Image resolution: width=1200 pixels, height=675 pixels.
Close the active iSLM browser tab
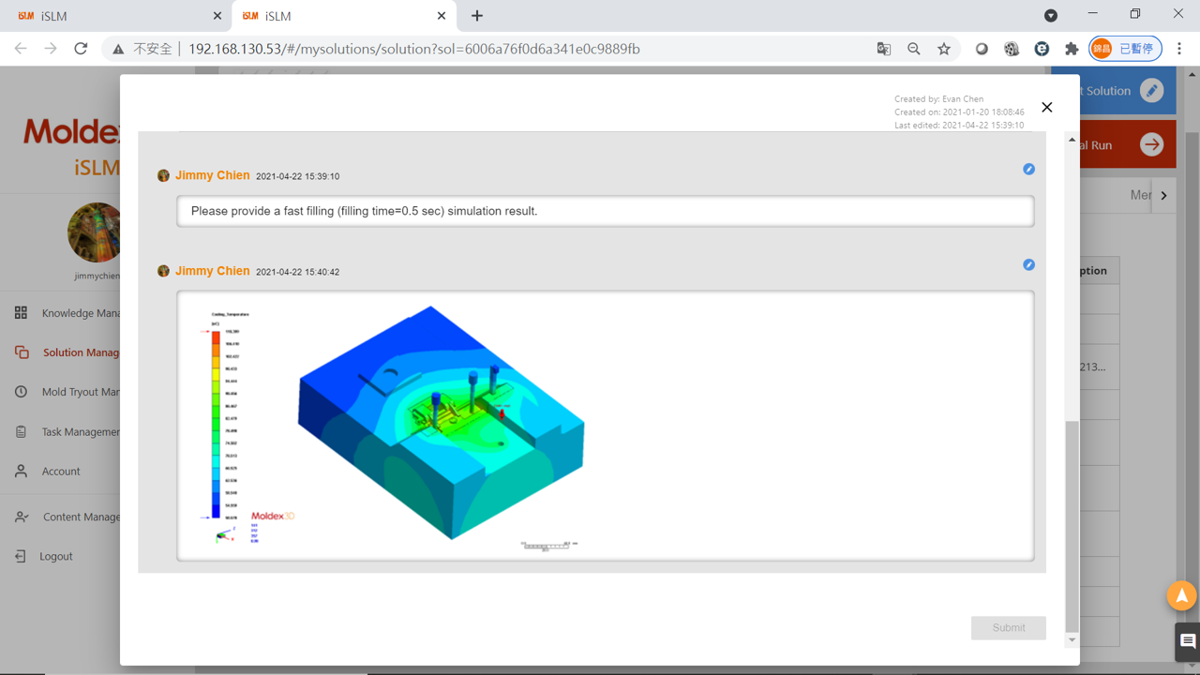442,16
